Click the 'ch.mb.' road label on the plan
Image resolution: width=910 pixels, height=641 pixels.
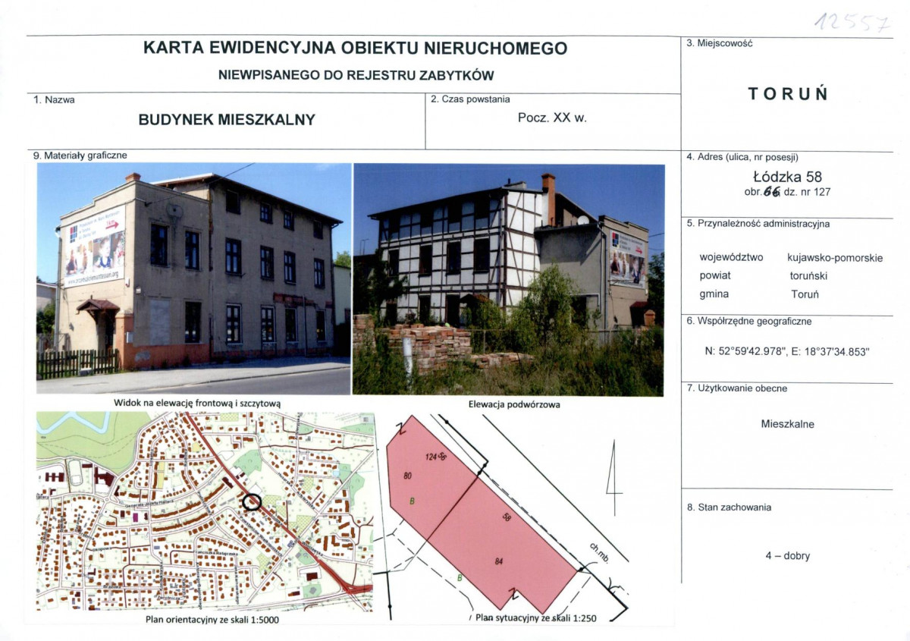click(x=598, y=554)
